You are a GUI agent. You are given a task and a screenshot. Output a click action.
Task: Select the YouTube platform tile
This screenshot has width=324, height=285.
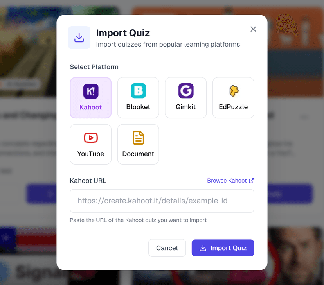90,144
